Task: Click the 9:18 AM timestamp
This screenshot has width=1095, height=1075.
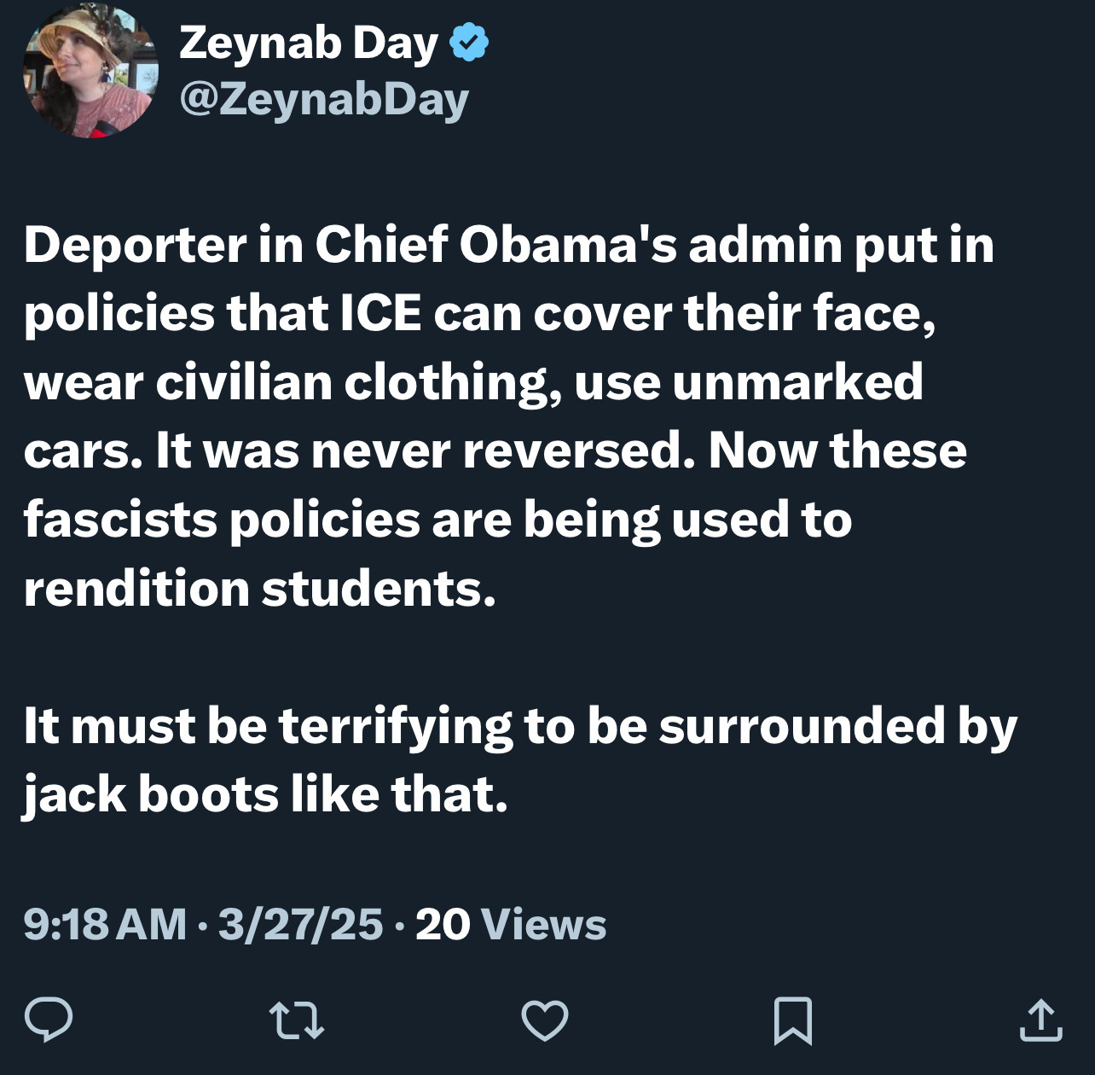Action: [x=105, y=924]
